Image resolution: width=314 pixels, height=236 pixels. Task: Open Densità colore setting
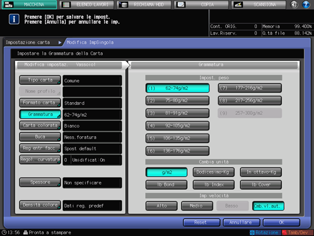click(40, 205)
